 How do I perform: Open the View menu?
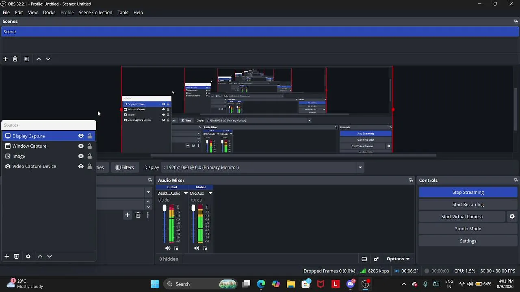[33, 13]
